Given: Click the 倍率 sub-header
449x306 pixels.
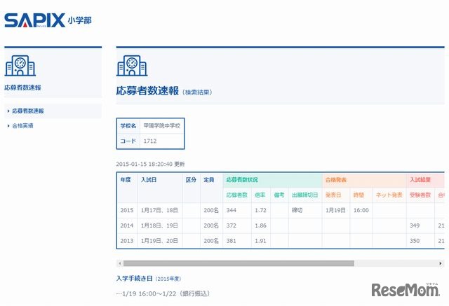Looking at the screenshot, I should [x=260, y=195].
